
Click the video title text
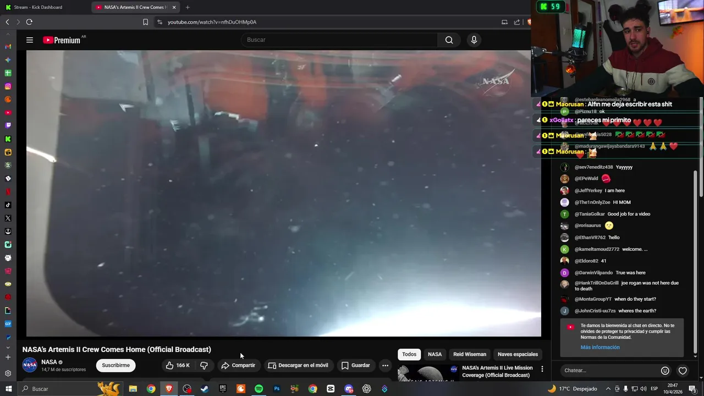point(117,349)
